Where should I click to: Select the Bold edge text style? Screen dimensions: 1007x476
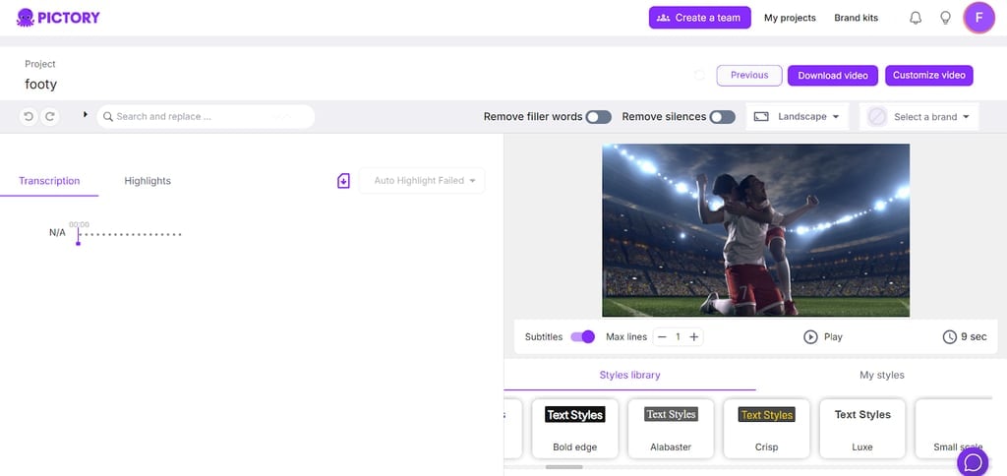coord(574,429)
